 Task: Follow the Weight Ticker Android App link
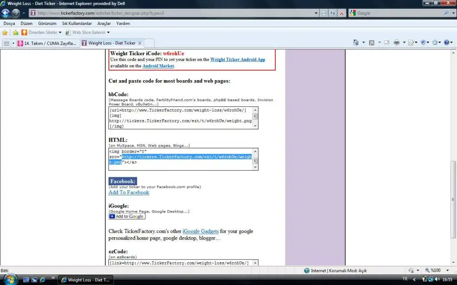[x=237, y=59]
